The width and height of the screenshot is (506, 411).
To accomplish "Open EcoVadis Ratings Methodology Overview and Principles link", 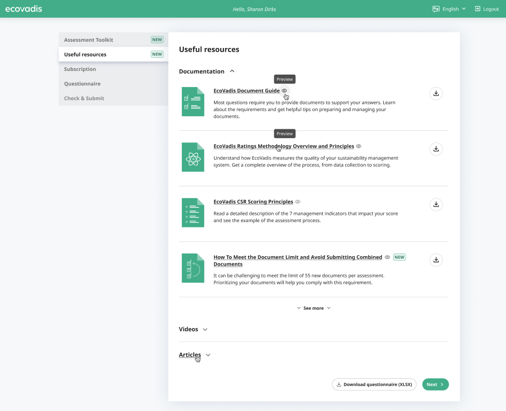I will tap(284, 146).
